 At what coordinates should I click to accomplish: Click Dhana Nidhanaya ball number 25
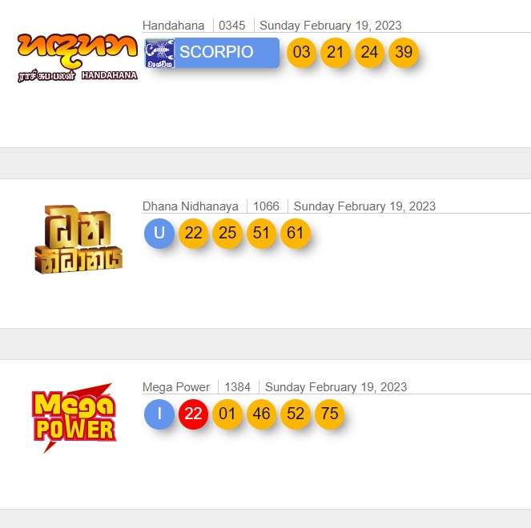pos(227,233)
